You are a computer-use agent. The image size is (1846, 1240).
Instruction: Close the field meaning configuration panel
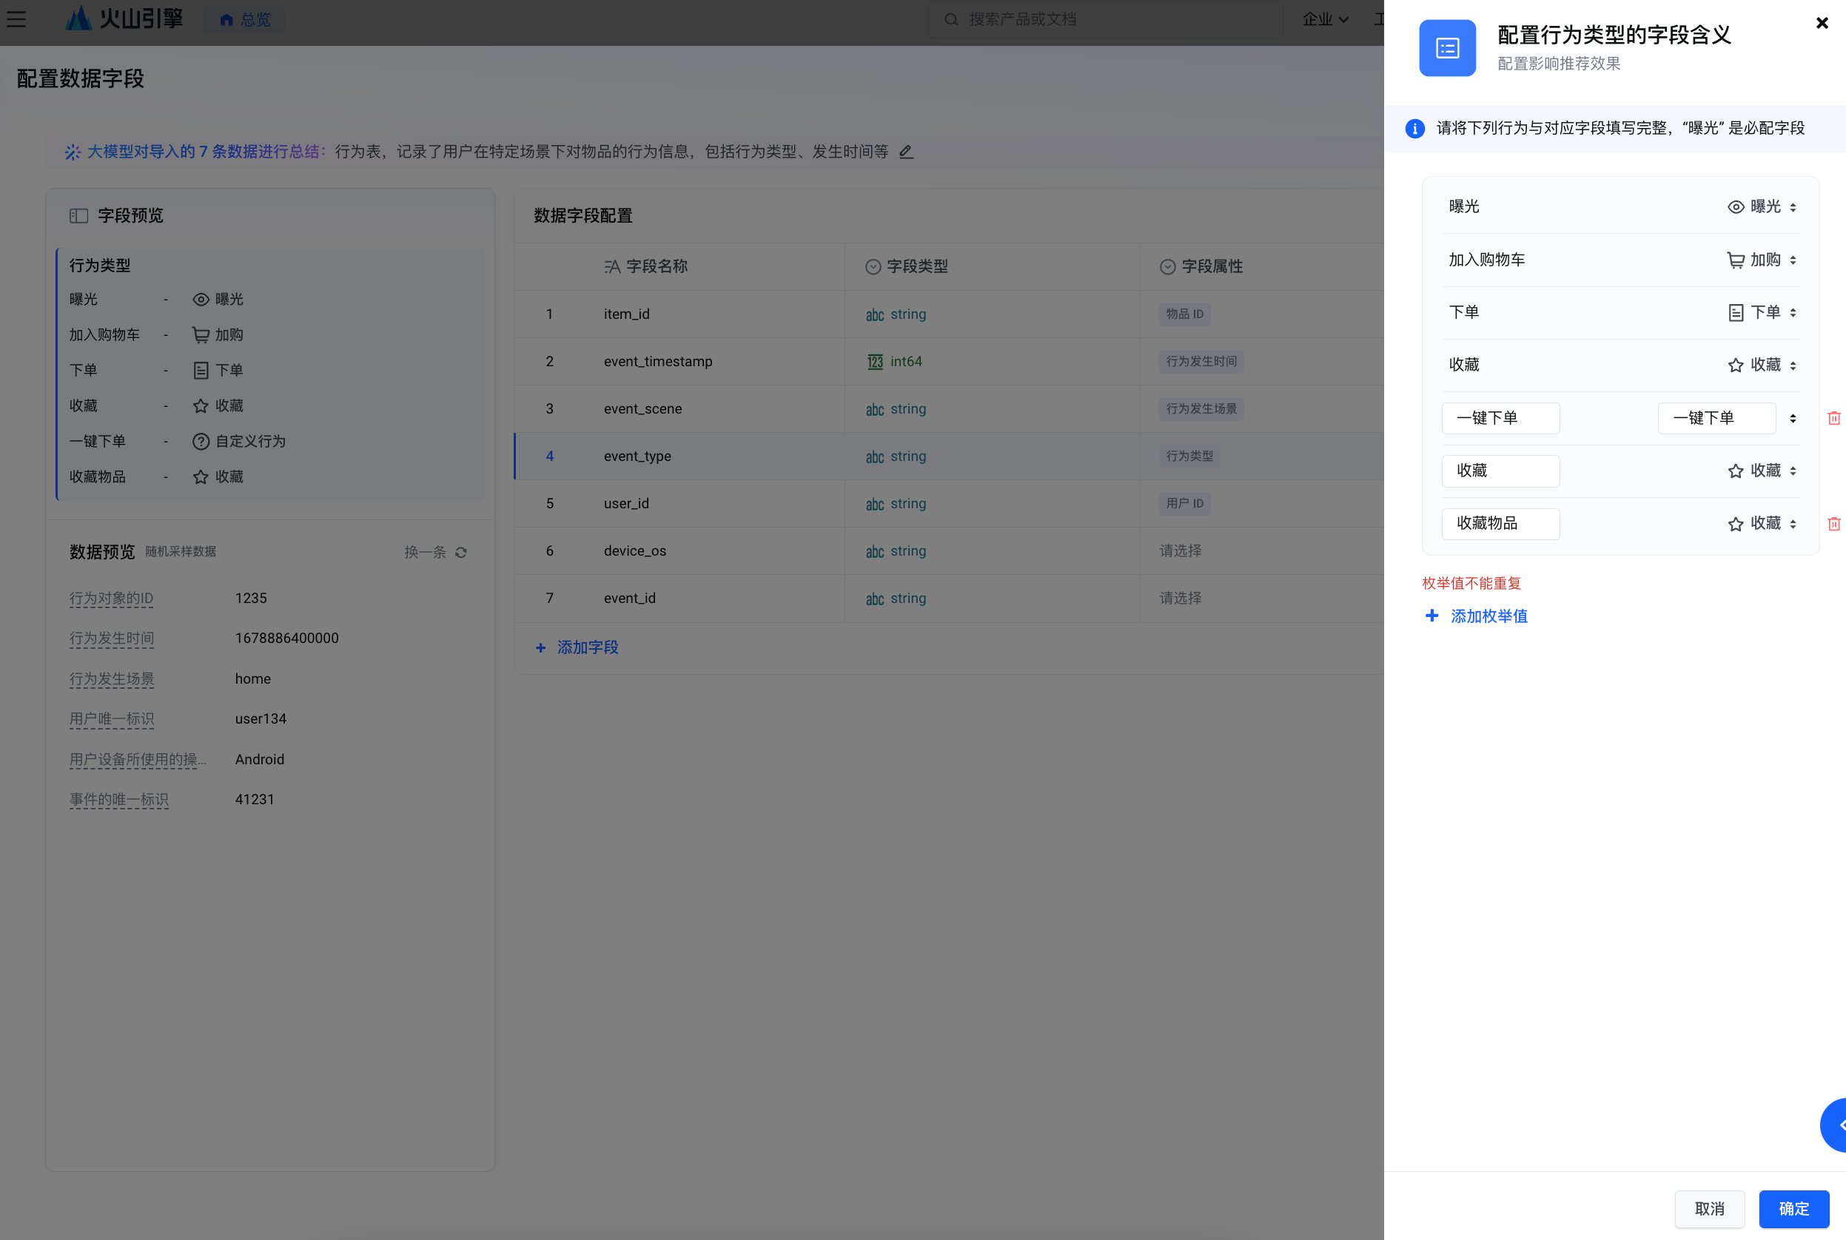[x=1822, y=23]
